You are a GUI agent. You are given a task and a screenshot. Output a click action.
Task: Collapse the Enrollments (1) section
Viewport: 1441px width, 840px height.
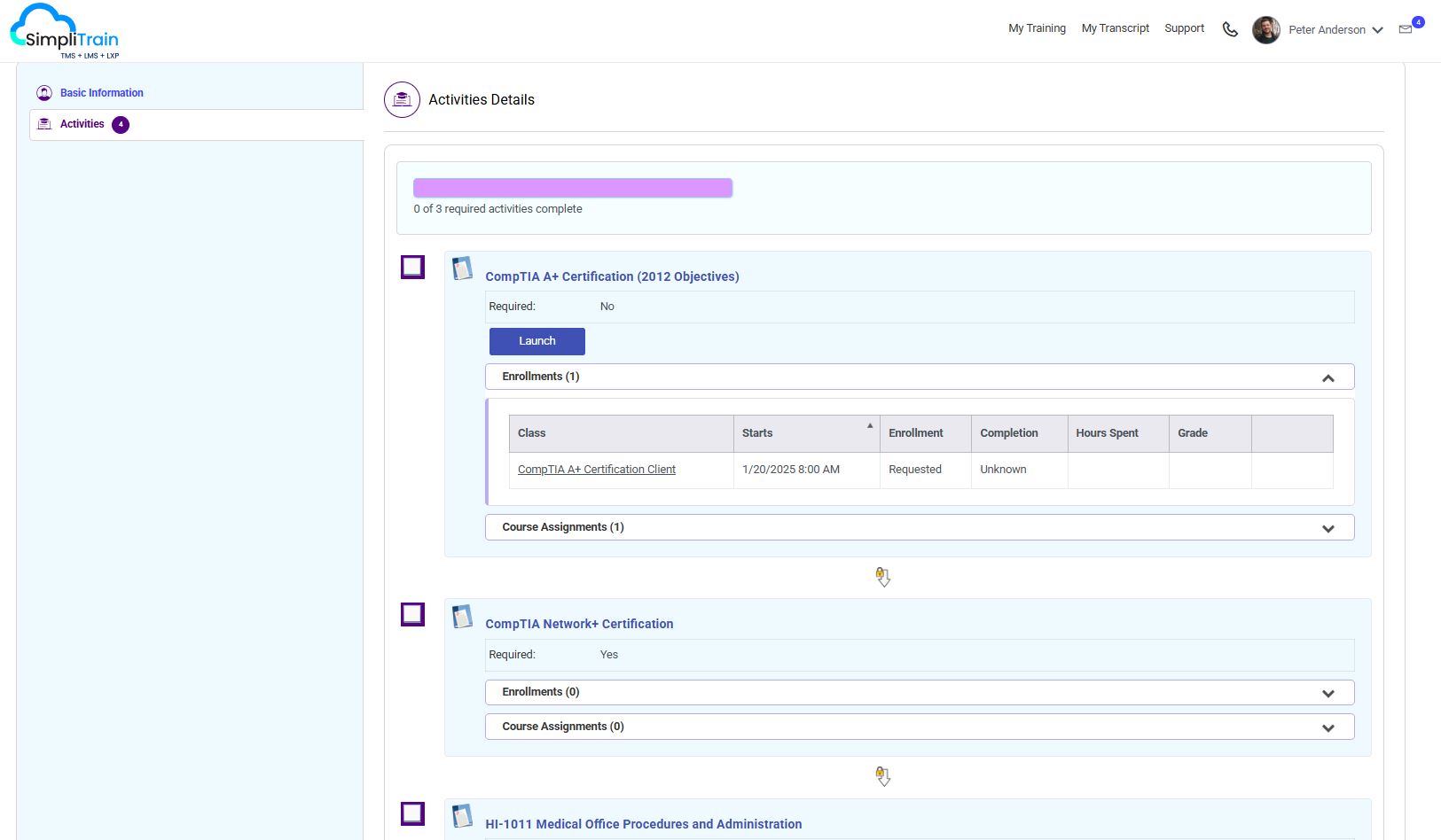coord(1327,377)
